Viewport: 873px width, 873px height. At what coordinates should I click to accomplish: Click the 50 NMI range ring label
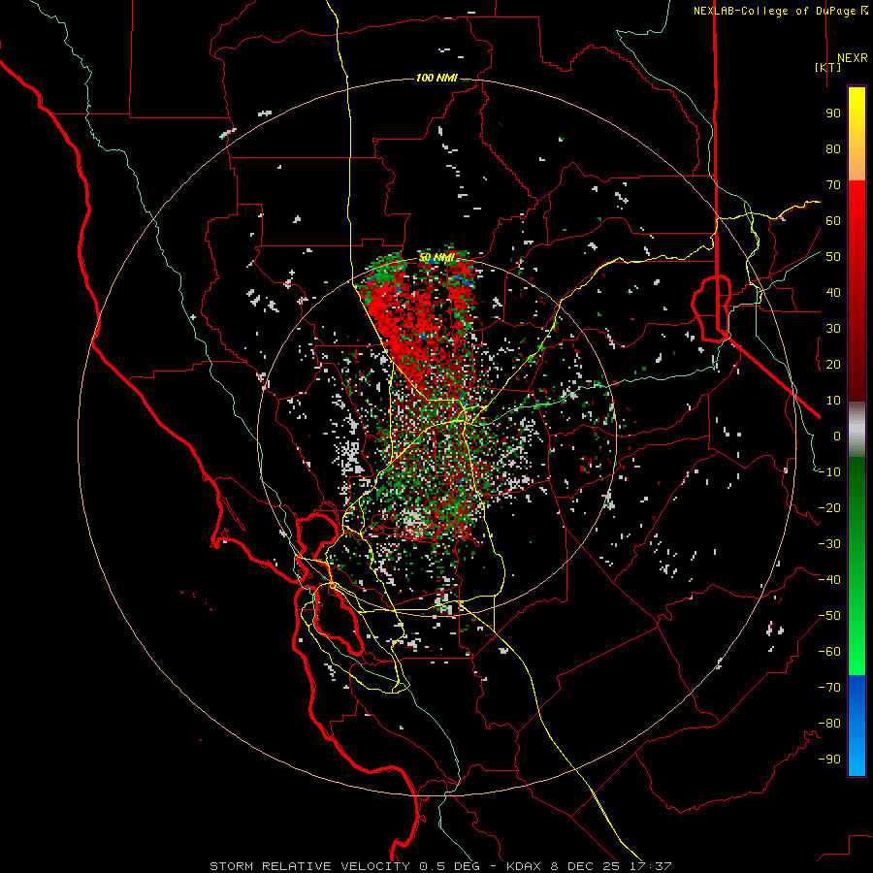tap(436, 257)
